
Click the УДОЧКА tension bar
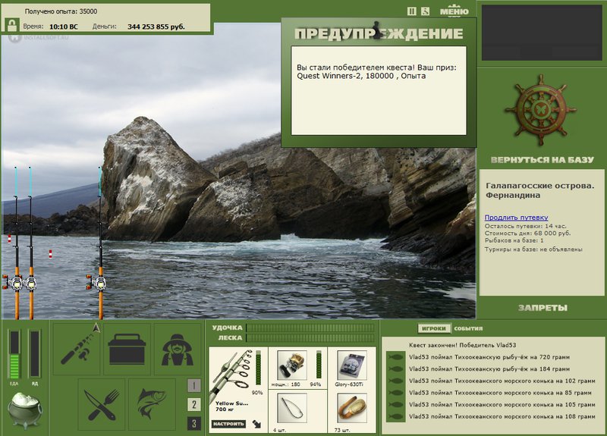click(310, 328)
